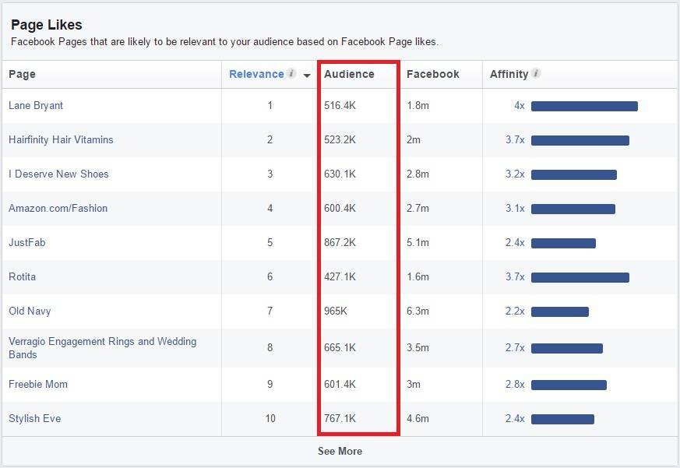Open the JustFab page link

pyautogui.click(x=27, y=242)
